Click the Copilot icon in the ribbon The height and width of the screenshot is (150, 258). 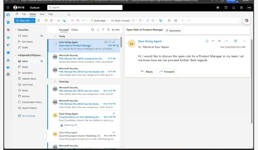[246, 21]
